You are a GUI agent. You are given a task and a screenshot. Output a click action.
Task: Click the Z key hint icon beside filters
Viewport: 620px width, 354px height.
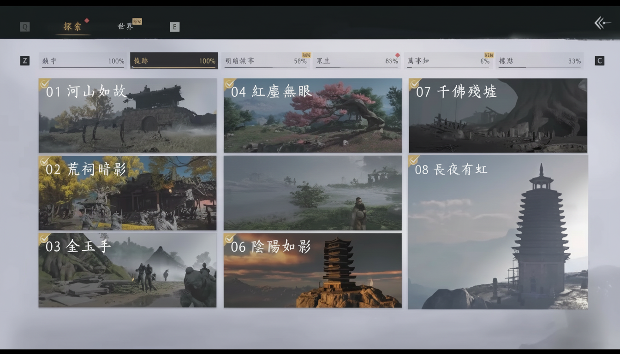[24, 60]
